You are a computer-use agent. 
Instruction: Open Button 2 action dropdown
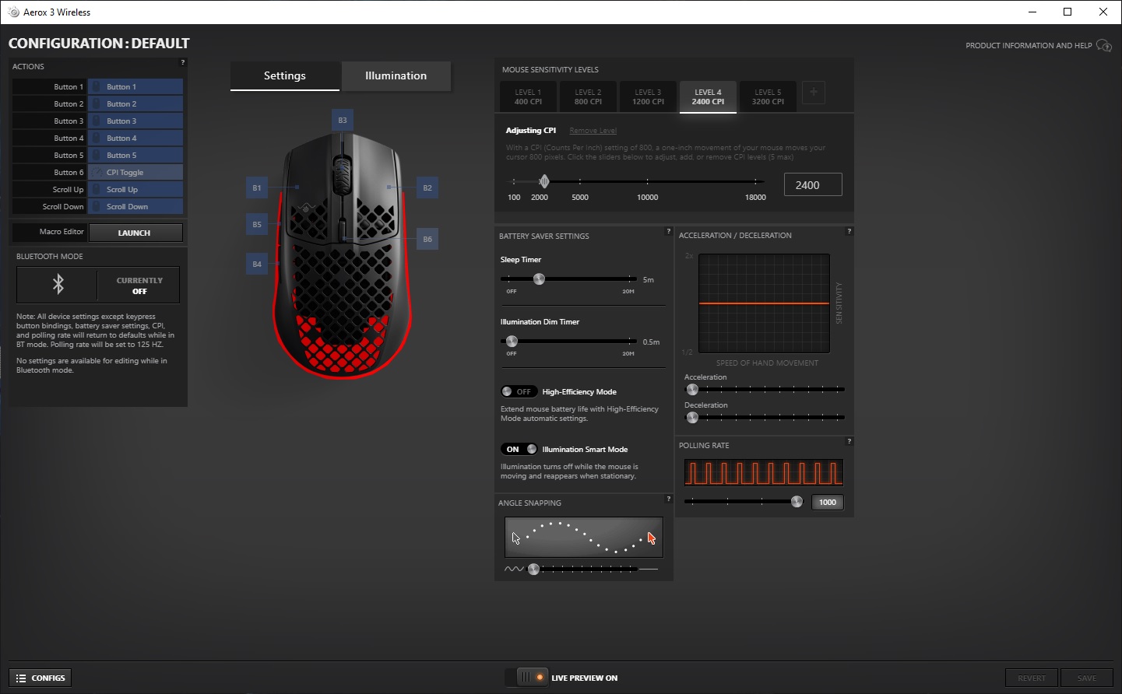coord(135,103)
